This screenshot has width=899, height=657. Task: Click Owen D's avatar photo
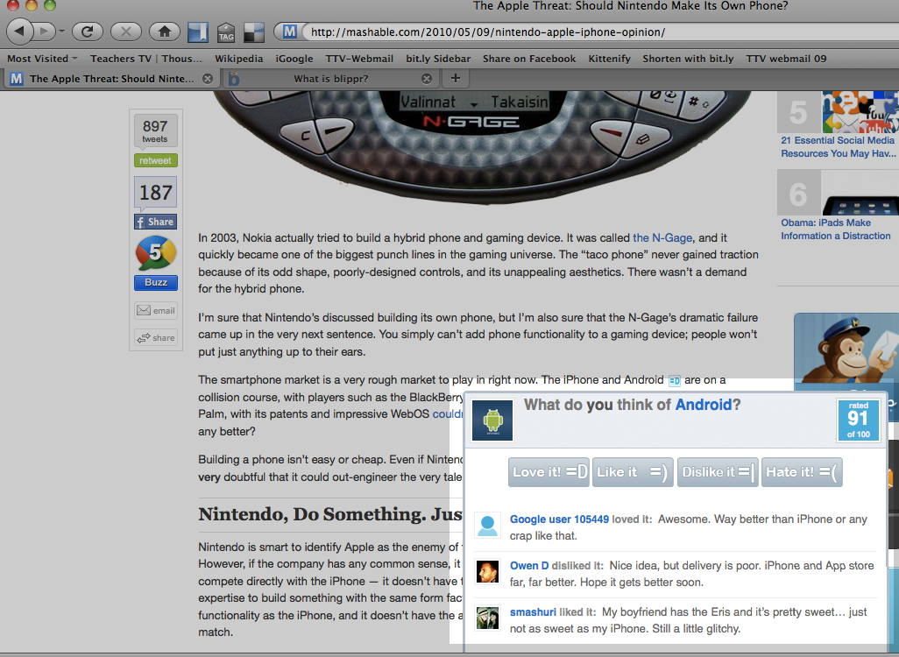pos(488,571)
